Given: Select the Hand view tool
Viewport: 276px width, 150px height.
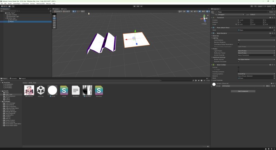Looking at the screenshot, I should (x=55, y=16).
